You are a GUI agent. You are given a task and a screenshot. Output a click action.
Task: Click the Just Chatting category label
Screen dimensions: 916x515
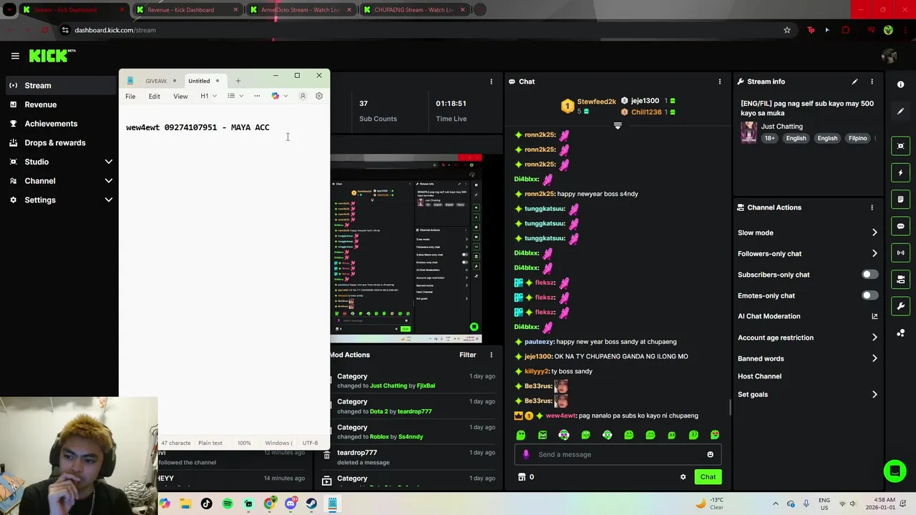click(x=781, y=127)
